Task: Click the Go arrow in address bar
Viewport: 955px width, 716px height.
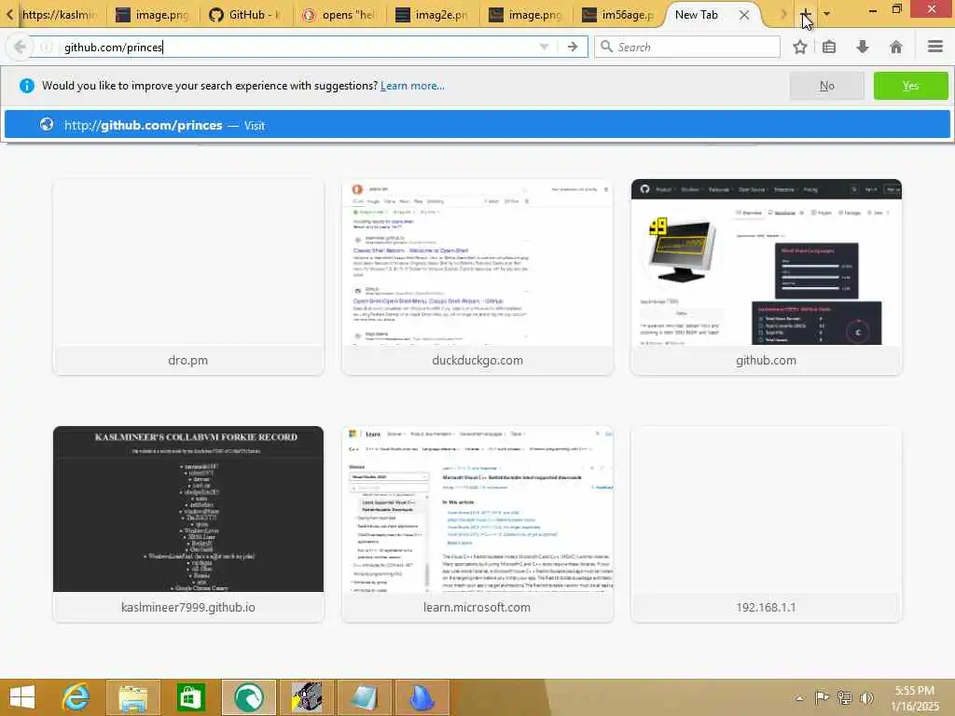Action: 573,47
